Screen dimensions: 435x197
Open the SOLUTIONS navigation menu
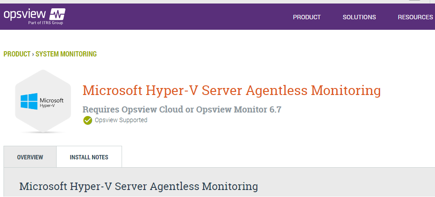tap(359, 17)
